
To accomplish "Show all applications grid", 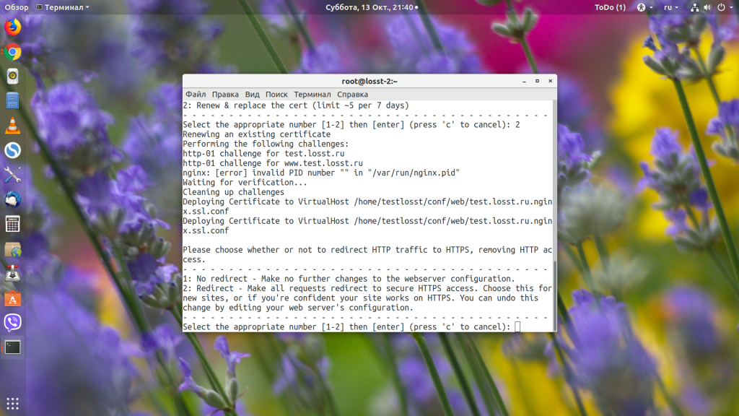I will click(x=12, y=403).
